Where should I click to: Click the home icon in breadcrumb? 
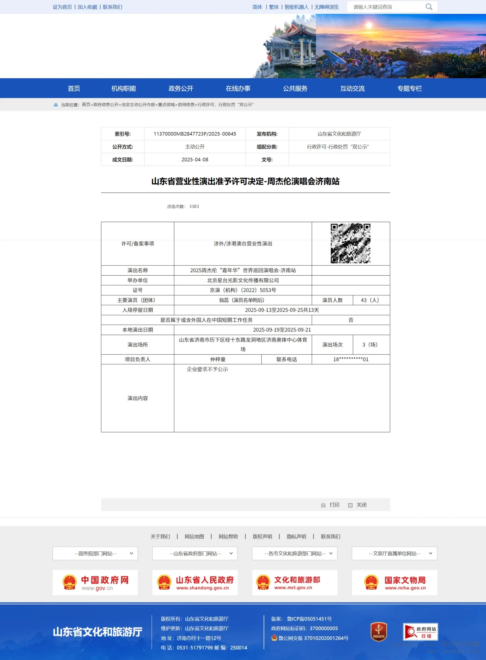click(56, 105)
